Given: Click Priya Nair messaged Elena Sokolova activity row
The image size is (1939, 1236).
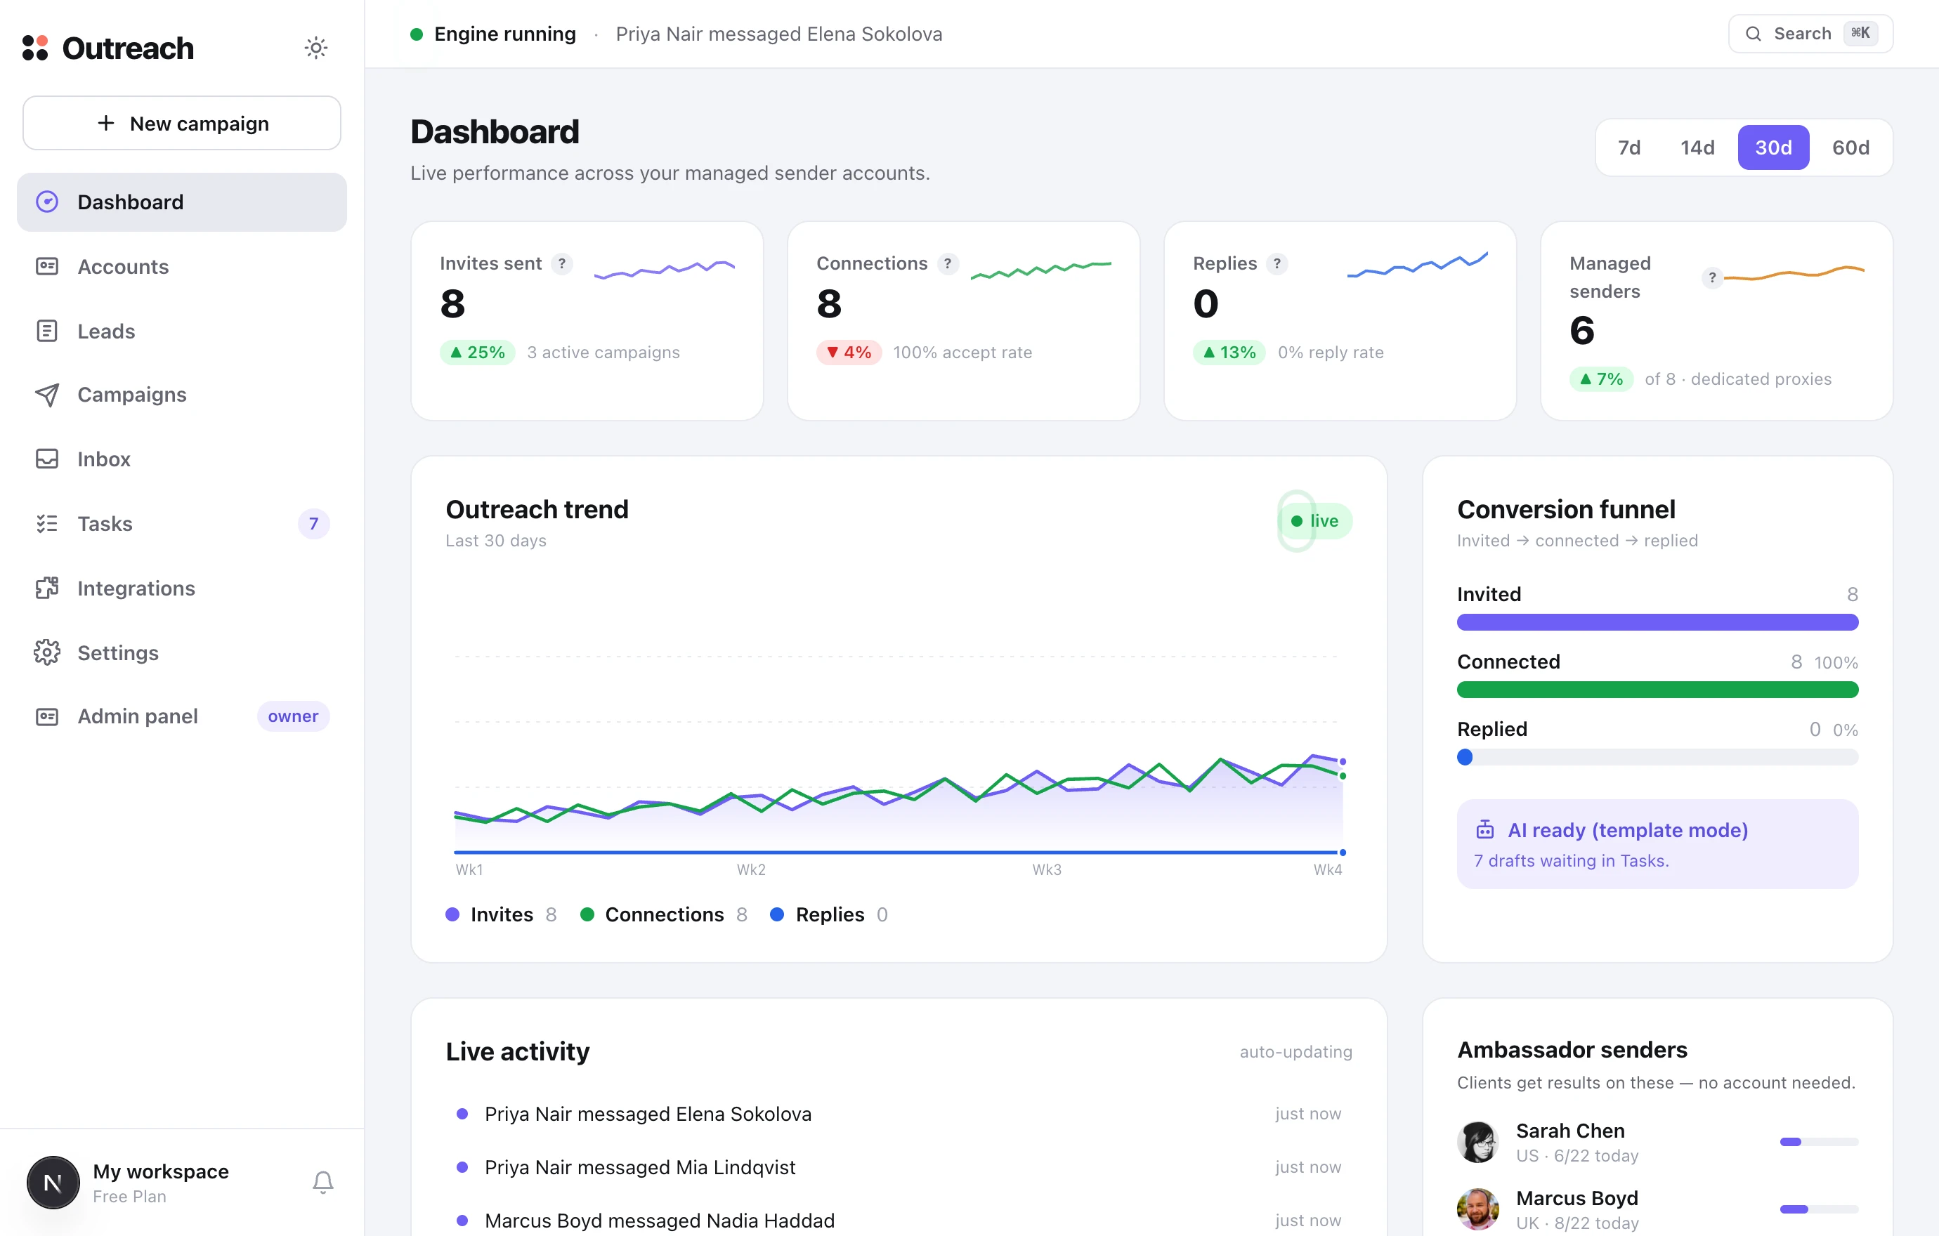Looking at the screenshot, I should click(x=899, y=1114).
